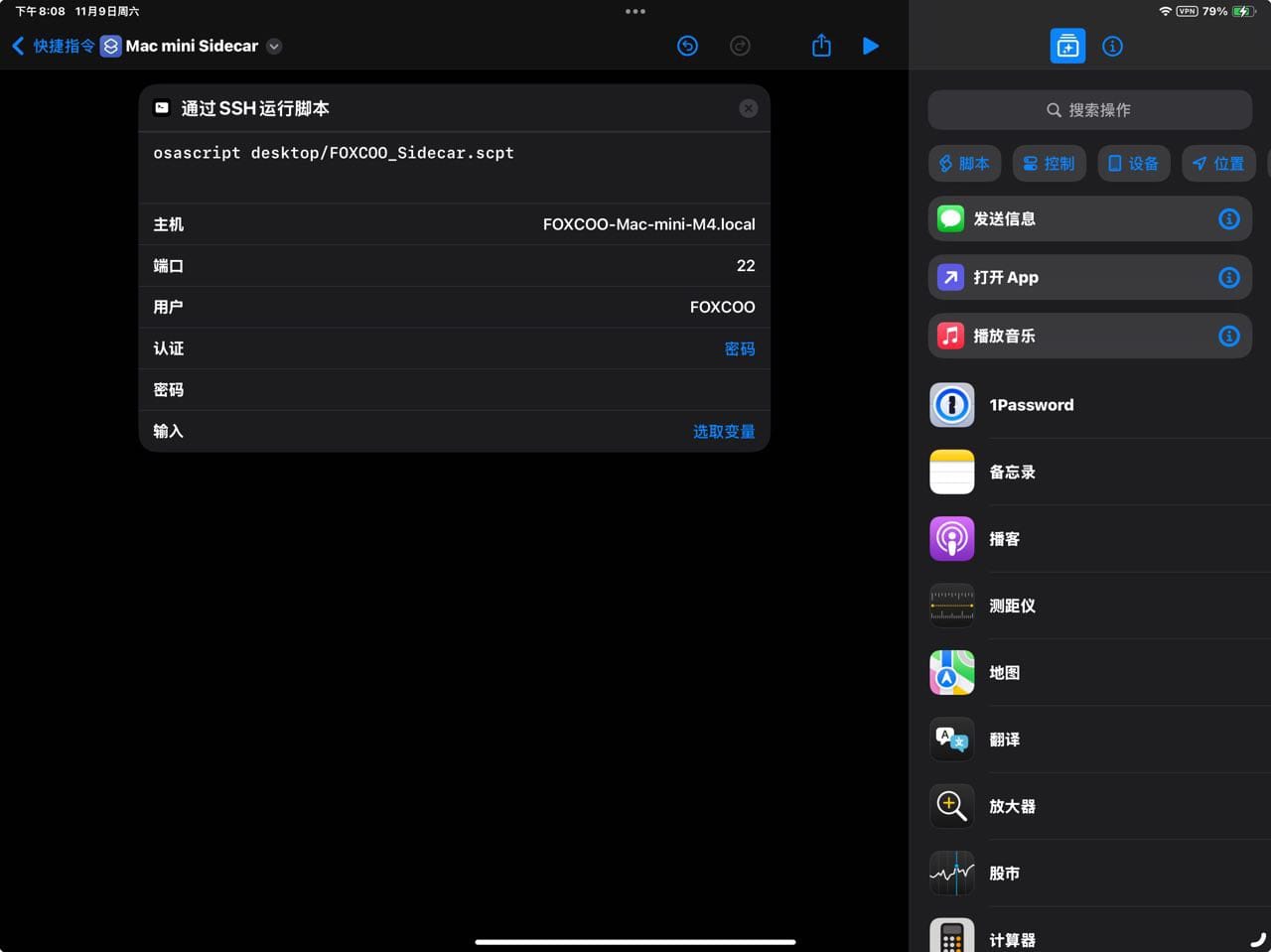This screenshot has height=952, width=1271.
Task: Redo the last edit
Action: pos(740,46)
